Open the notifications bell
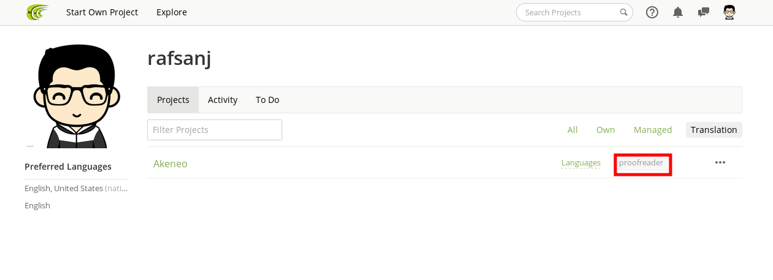Image resolution: width=773 pixels, height=280 pixels. pos(678,12)
